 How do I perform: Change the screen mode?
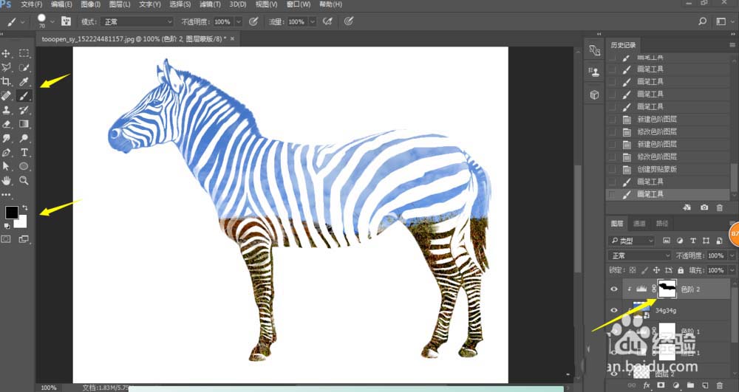point(24,239)
